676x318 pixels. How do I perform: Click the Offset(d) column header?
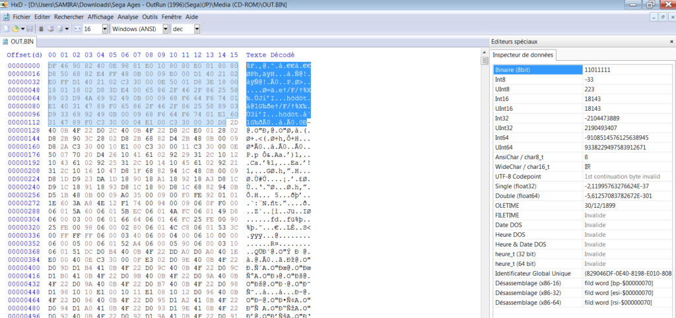coord(24,55)
